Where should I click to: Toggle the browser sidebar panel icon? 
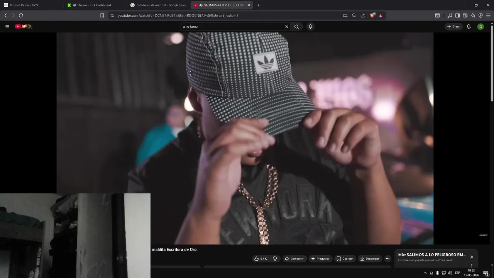pyautogui.click(x=457, y=15)
